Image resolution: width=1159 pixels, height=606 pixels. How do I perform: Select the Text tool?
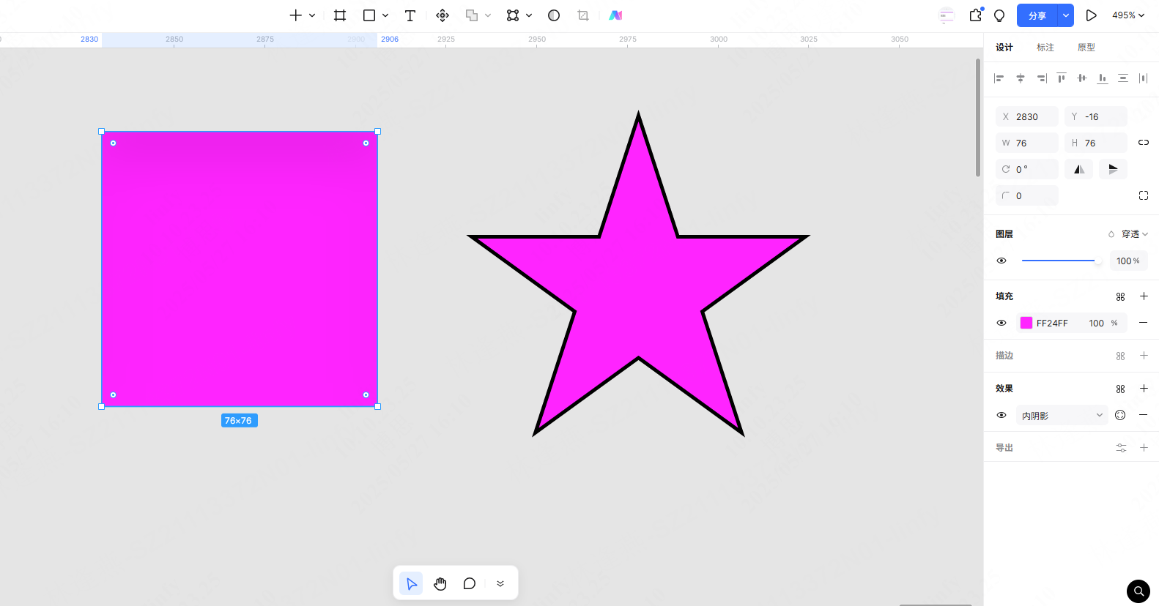[x=410, y=15]
